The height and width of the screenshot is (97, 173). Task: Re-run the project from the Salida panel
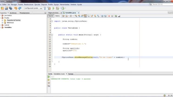click(x=49, y=77)
